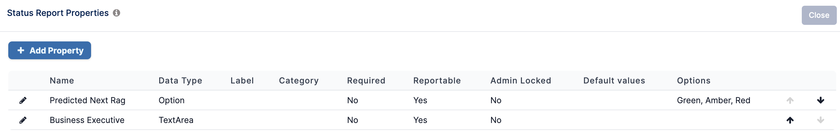Click the greyed down arrow on Business Executive
840x137 pixels.
[821, 120]
